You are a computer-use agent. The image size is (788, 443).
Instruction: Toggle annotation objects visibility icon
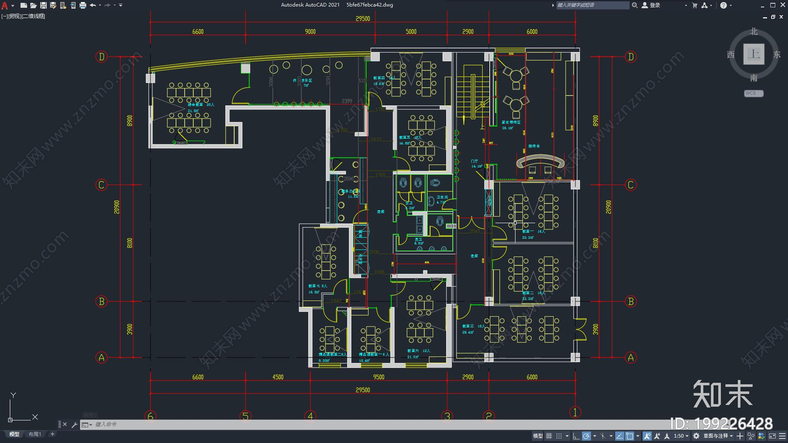(x=647, y=436)
